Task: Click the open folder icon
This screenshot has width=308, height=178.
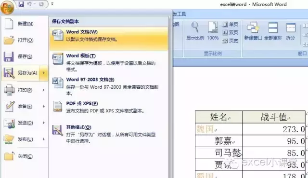Action: click(9, 40)
